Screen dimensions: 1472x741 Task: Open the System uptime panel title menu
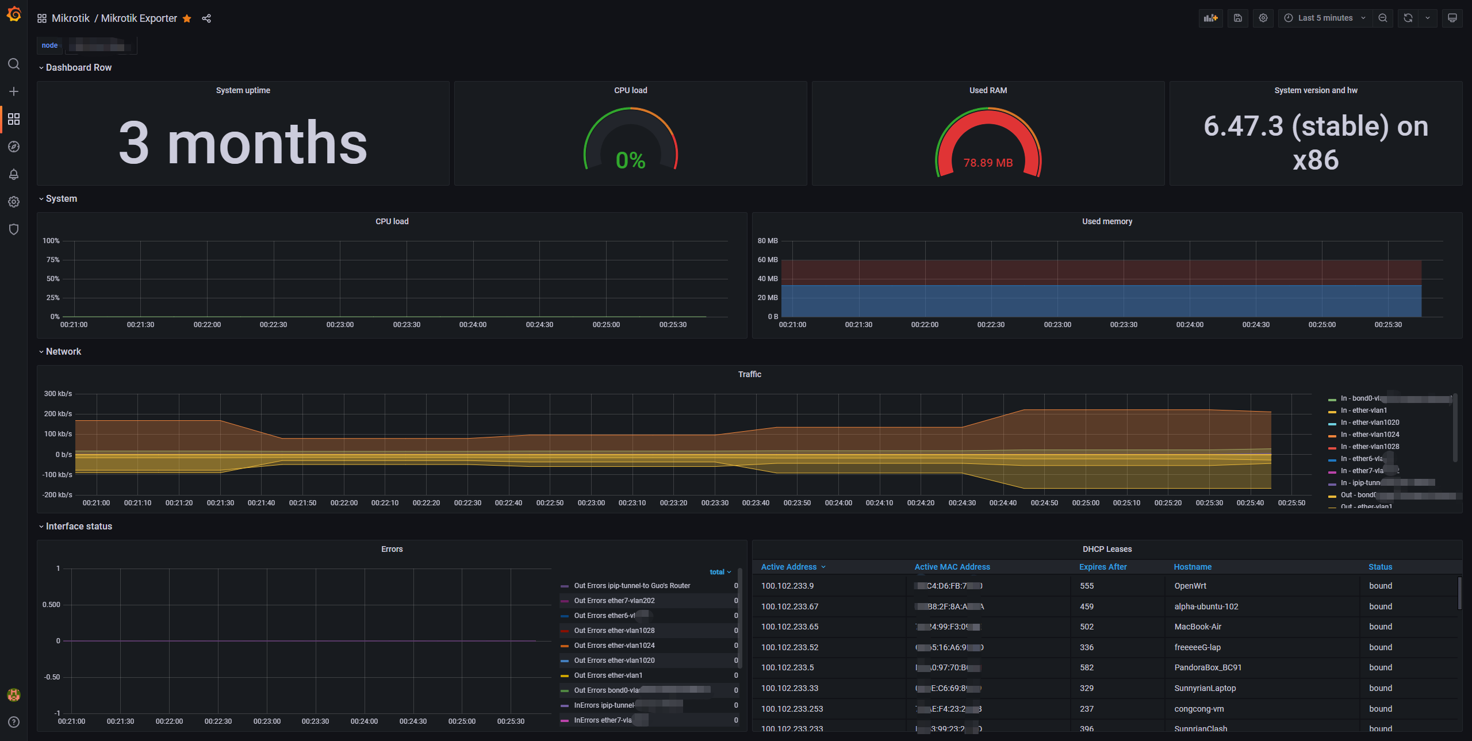243,90
